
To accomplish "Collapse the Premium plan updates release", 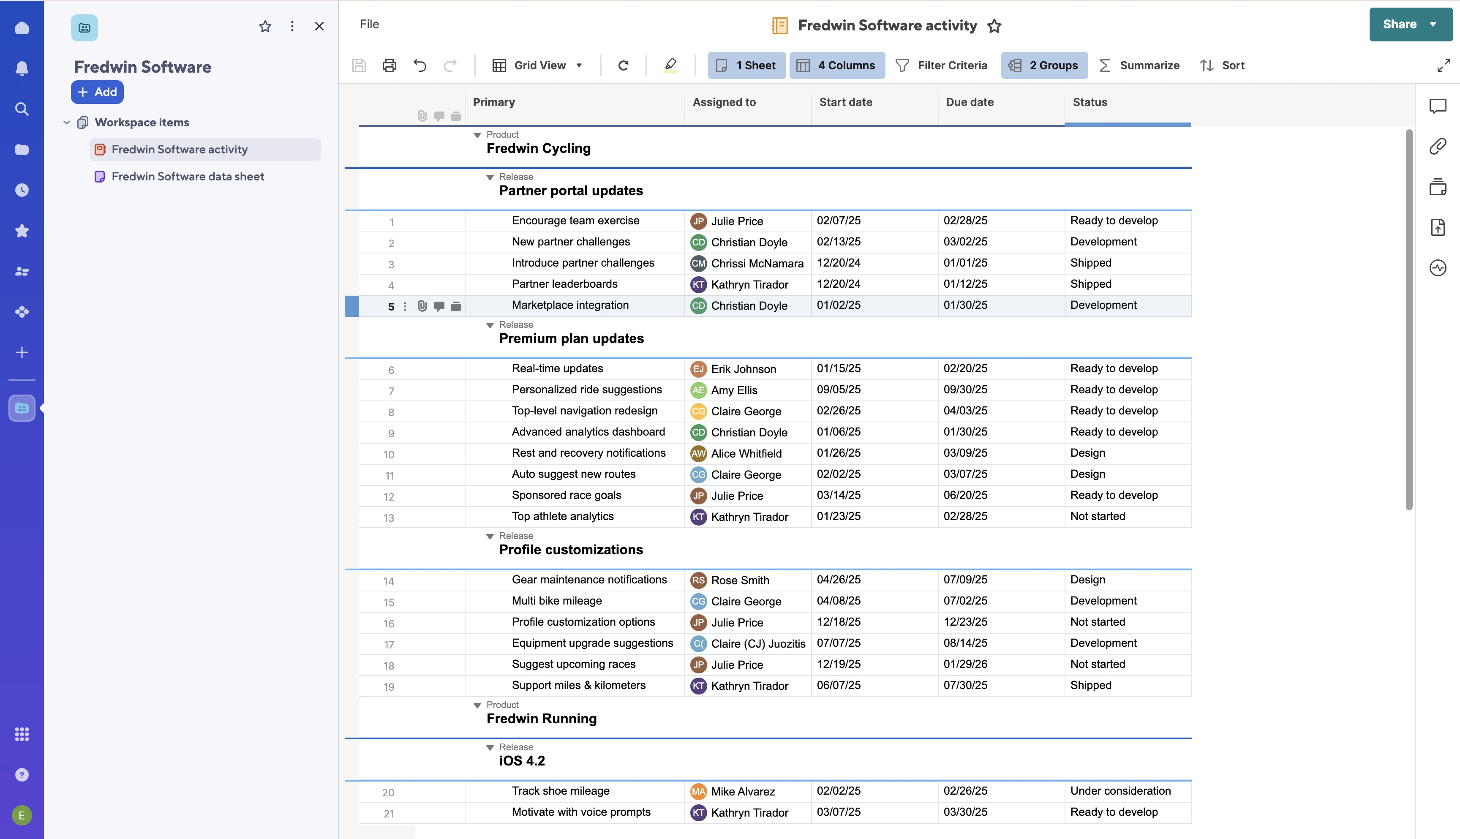I will [490, 326].
